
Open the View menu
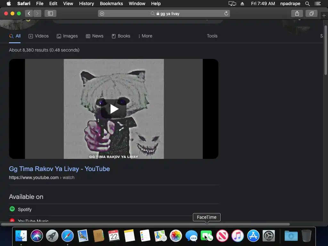point(68,4)
